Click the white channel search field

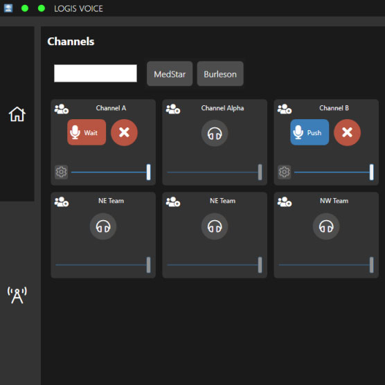tap(96, 73)
